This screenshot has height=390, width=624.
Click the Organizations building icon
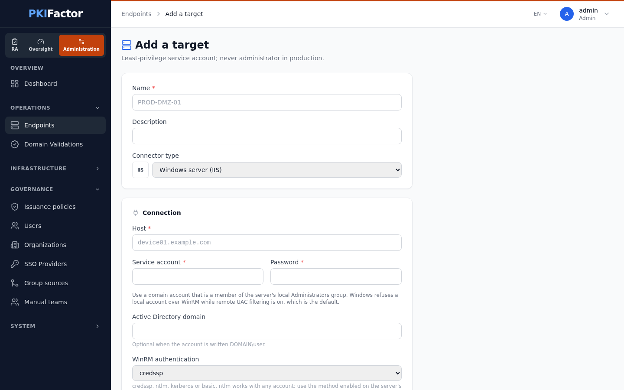pos(15,245)
